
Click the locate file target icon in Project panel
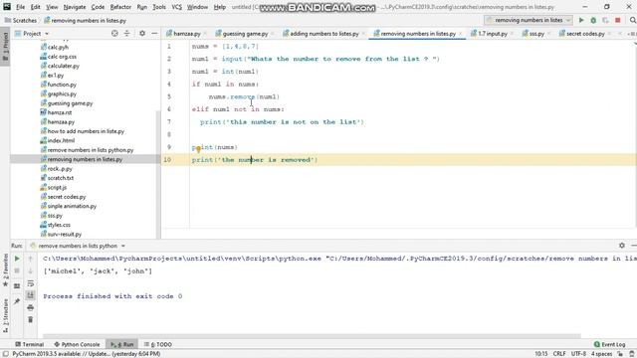tap(114, 33)
